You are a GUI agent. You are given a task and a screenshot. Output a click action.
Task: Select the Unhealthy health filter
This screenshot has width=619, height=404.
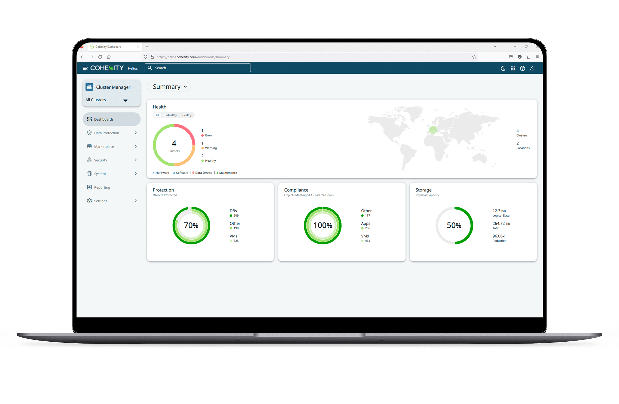170,115
